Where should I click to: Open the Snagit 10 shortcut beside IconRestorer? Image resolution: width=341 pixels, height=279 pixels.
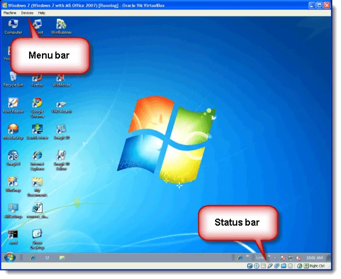tap(61, 132)
